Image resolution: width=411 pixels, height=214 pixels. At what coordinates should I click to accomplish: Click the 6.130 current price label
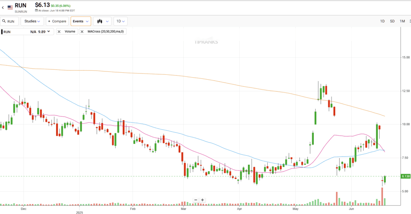pyautogui.click(x=406, y=176)
